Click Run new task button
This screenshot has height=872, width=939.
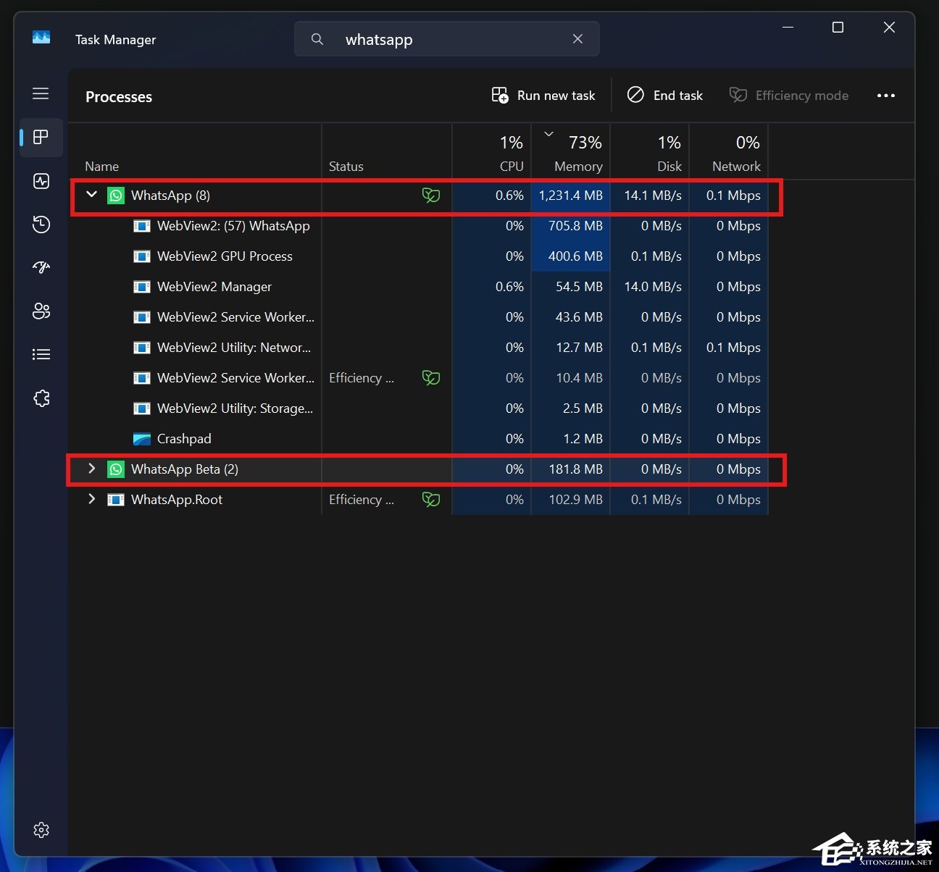coord(543,96)
